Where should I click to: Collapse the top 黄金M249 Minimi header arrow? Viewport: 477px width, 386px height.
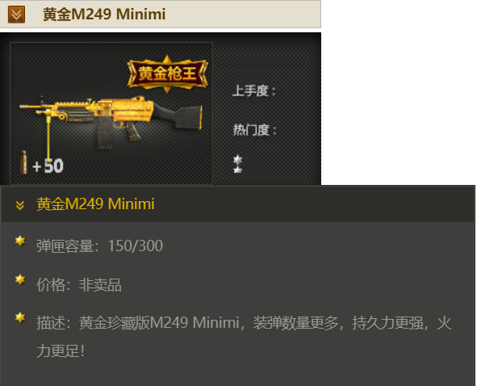pos(16,15)
